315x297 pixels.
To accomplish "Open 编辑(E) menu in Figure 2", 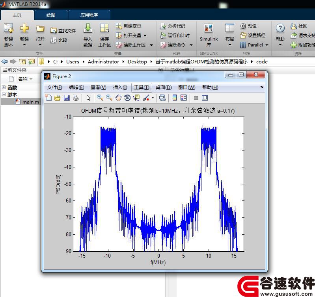I will [76, 87].
